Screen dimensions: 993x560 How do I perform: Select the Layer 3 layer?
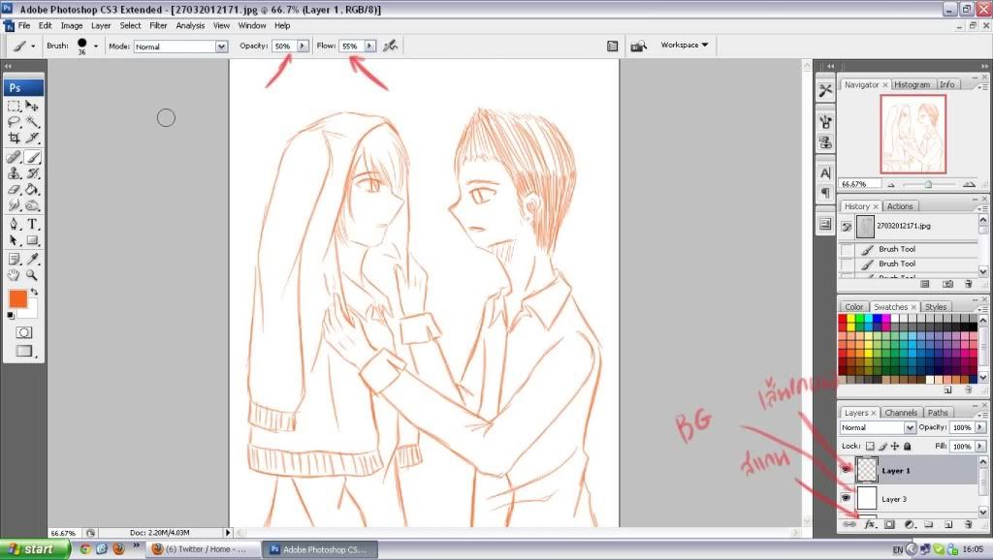click(x=909, y=499)
